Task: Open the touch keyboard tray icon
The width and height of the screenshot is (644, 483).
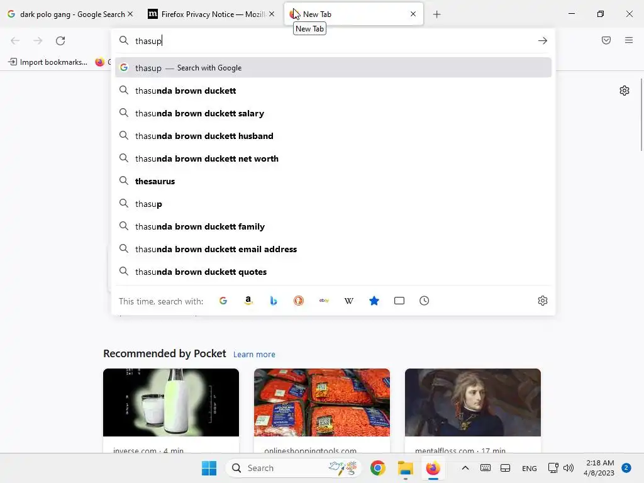Action: (485, 468)
